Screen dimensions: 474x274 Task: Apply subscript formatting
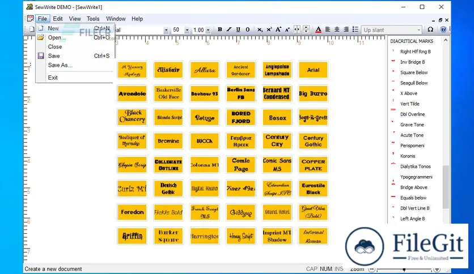point(260,29)
